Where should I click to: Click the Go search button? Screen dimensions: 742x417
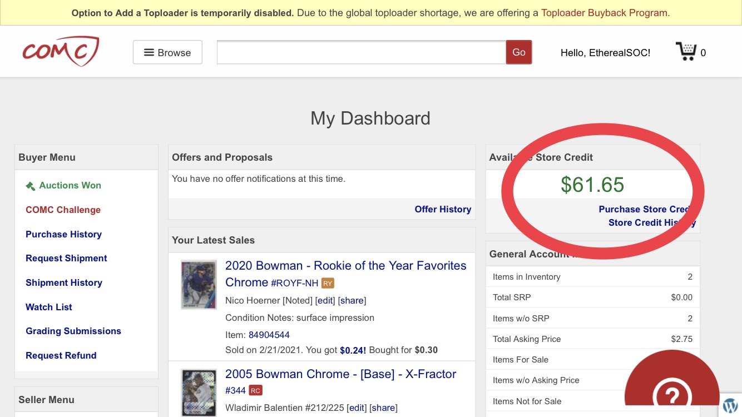pyautogui.click(x=519, y=52)
